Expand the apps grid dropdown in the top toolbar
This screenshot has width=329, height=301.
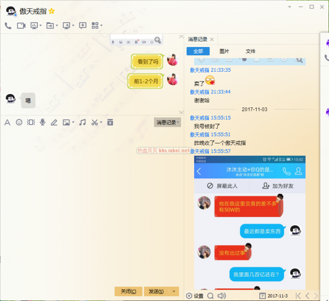[x=102, y=26]
